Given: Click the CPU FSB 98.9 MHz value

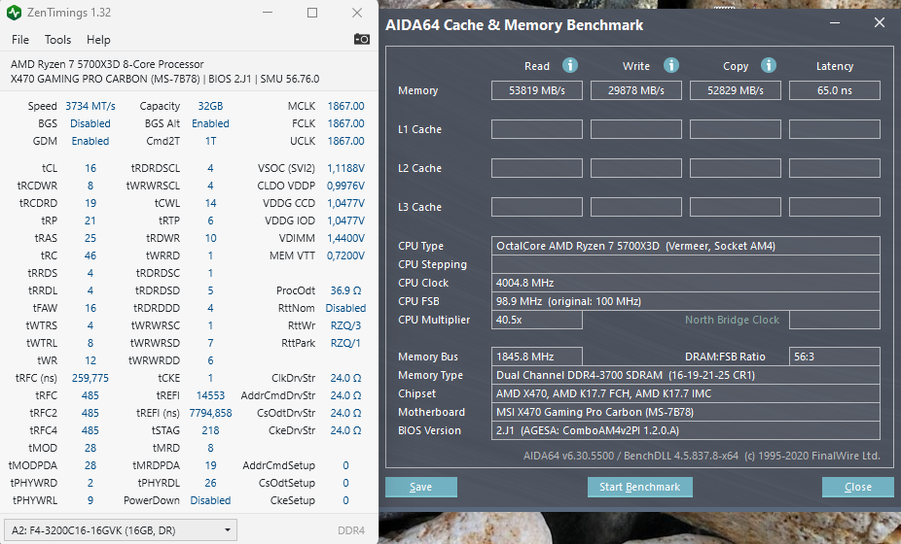Looking at the screenshot, I should click(569, 301).
